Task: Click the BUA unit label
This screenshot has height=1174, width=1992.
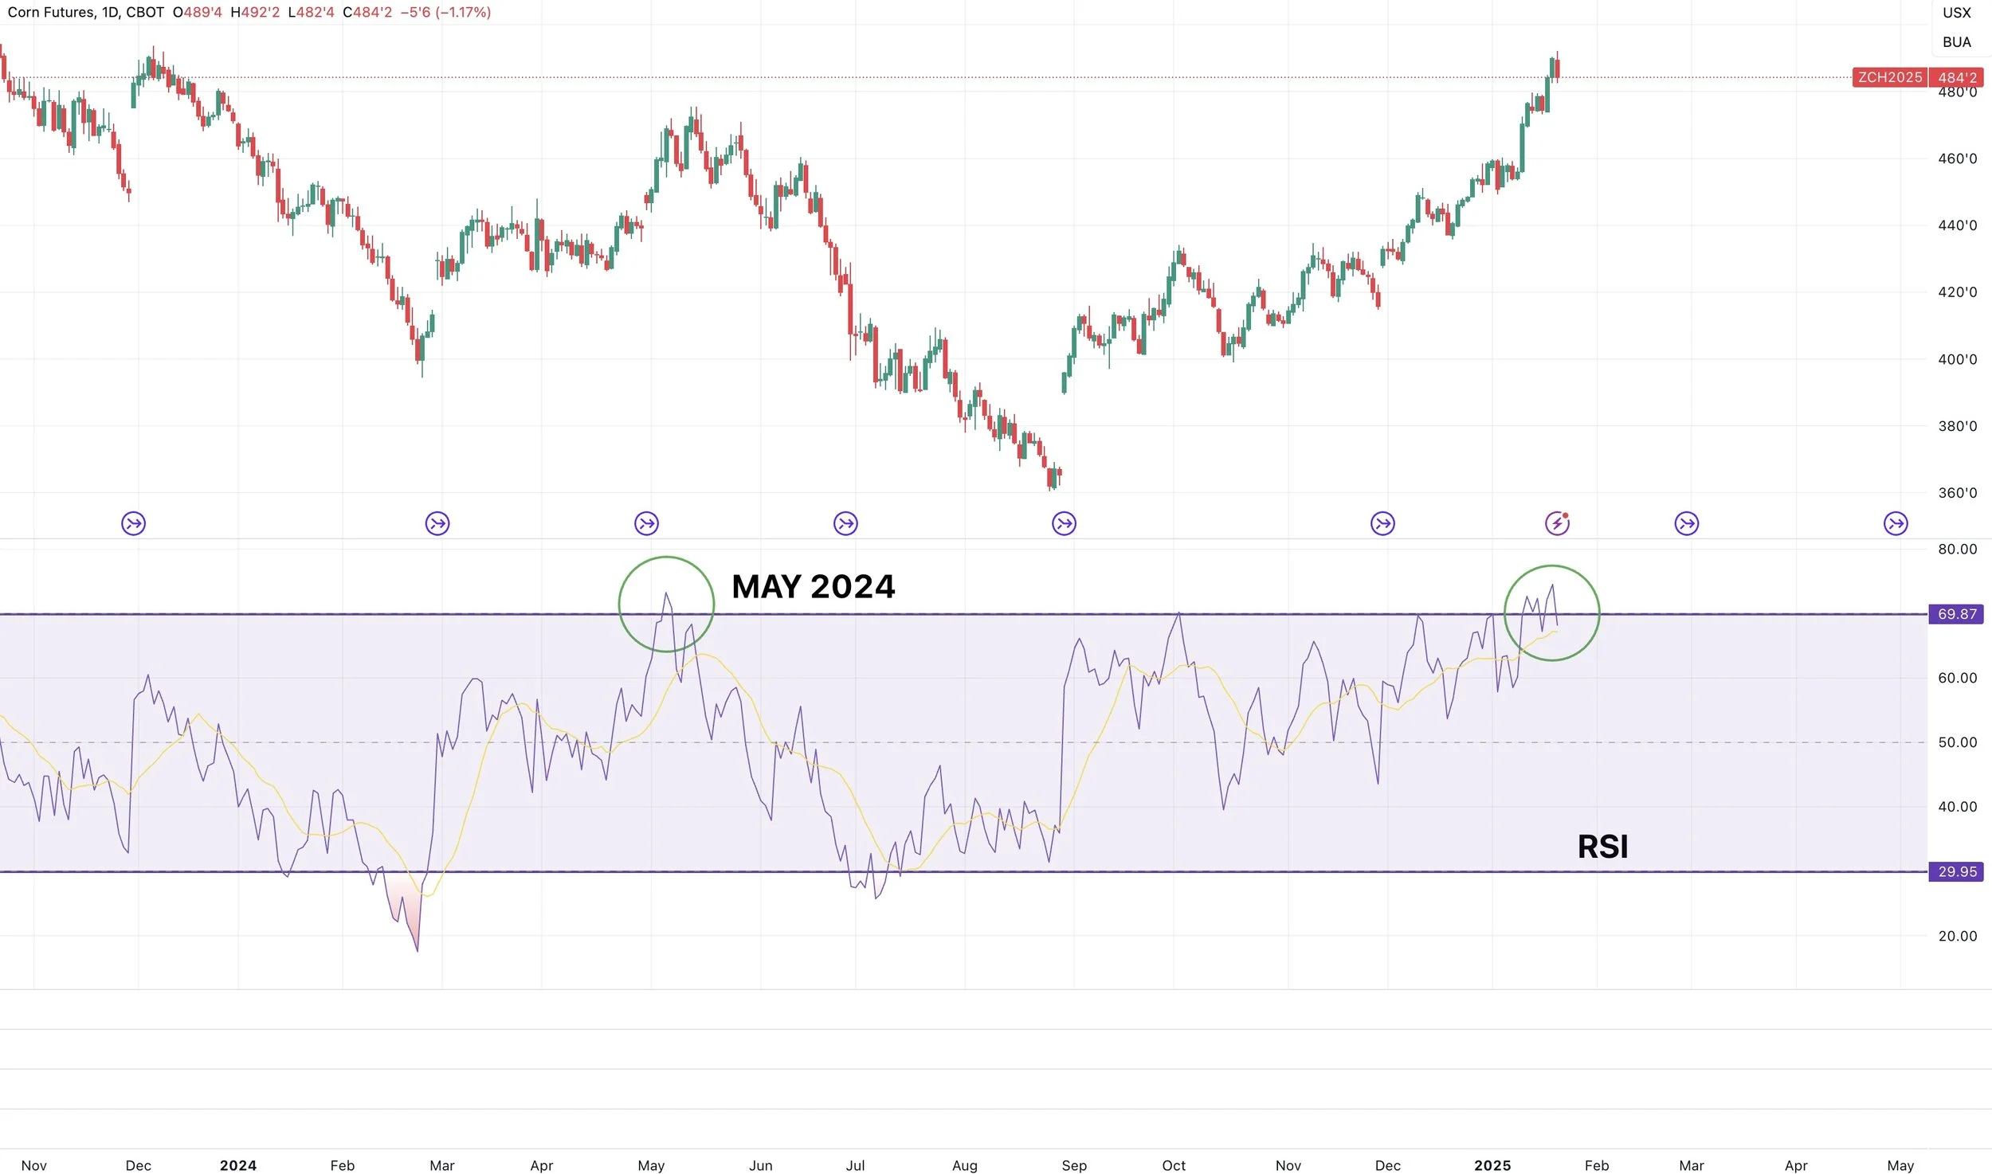Action: (x=1956, y=42)
